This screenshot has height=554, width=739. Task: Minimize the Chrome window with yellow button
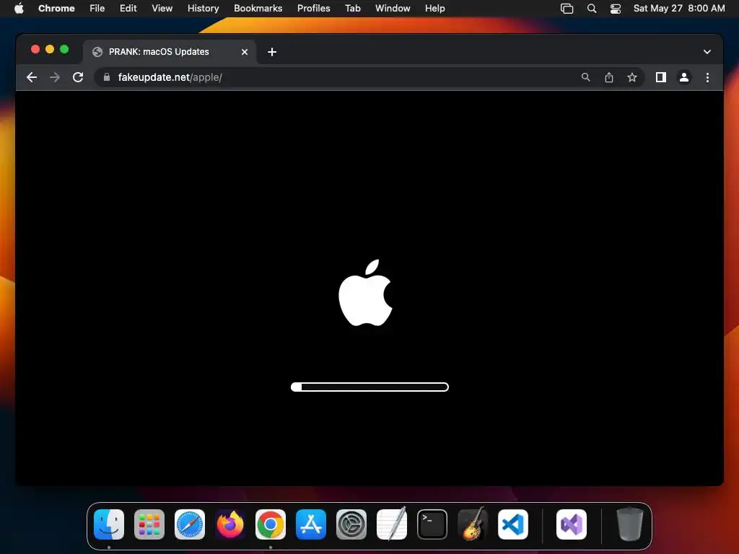pyautogui.click(x=50, y=49)
